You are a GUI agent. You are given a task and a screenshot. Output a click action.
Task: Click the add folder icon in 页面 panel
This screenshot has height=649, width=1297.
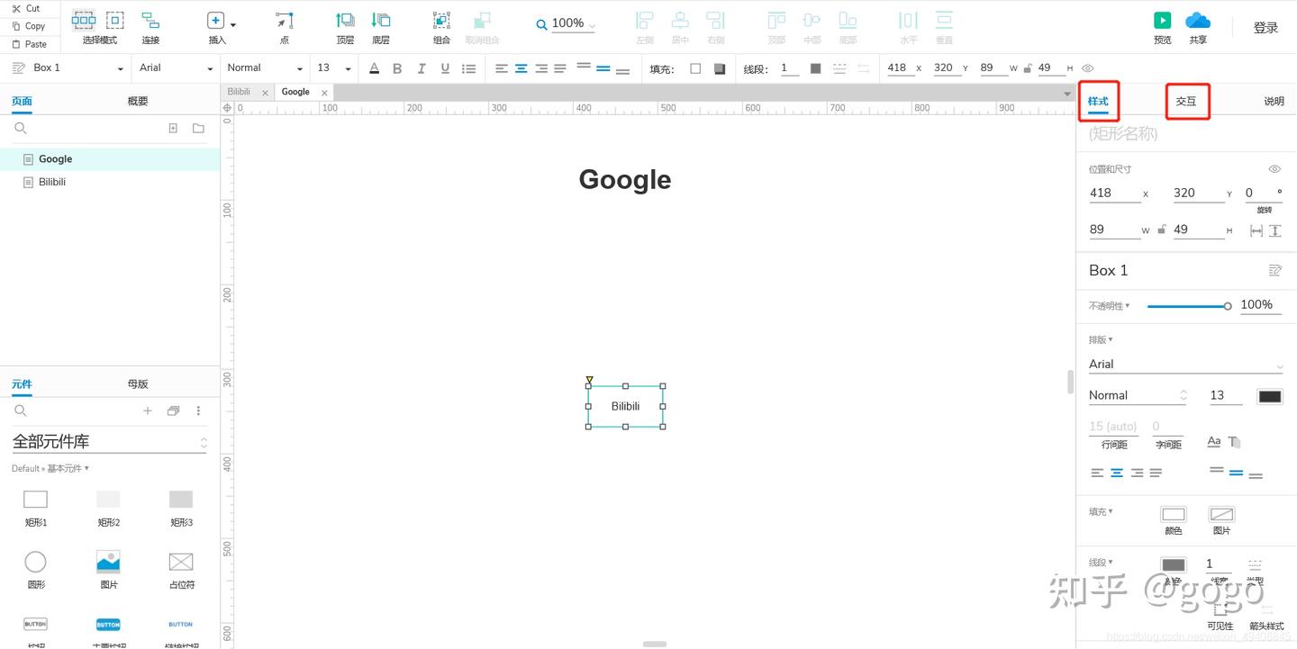198,129
